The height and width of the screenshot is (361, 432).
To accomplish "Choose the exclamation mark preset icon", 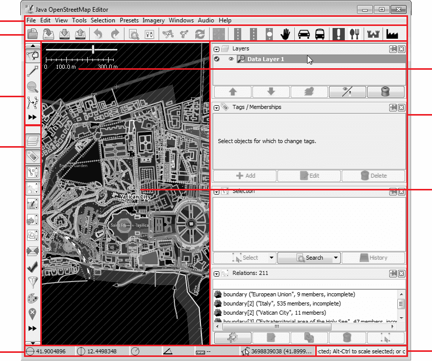I will coord(338,34).
